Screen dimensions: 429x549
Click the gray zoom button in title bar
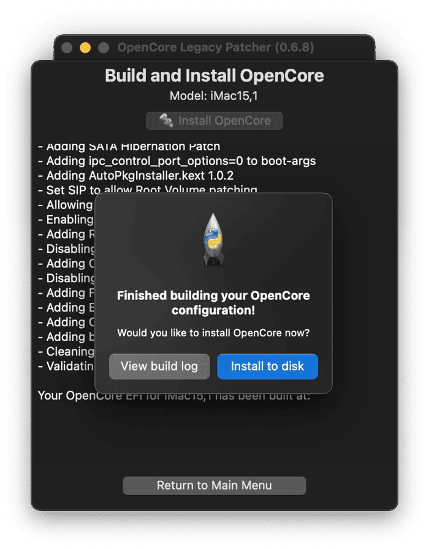pyautogui.click(x=104, y=48)
